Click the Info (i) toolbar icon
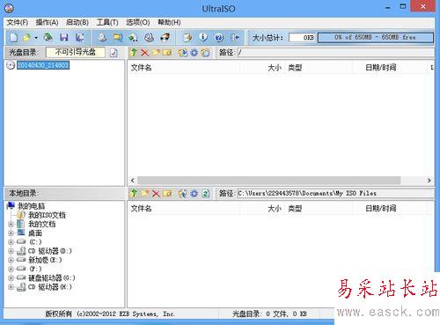Screen dimensions: 440x325 203,37
